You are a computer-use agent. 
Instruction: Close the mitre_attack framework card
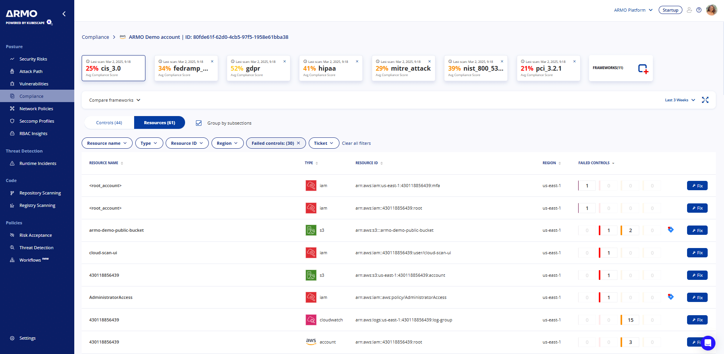click(x=429, y=61)
